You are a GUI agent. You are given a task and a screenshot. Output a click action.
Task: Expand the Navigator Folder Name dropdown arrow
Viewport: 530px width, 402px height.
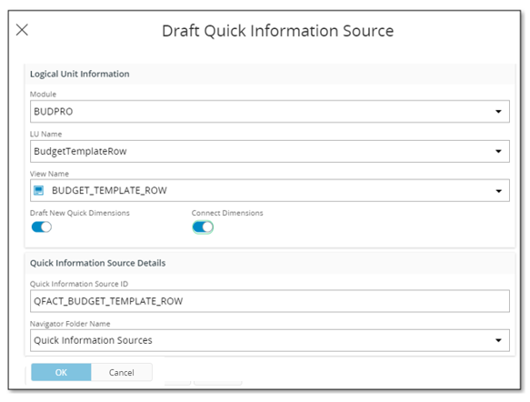tap(498, 340)
